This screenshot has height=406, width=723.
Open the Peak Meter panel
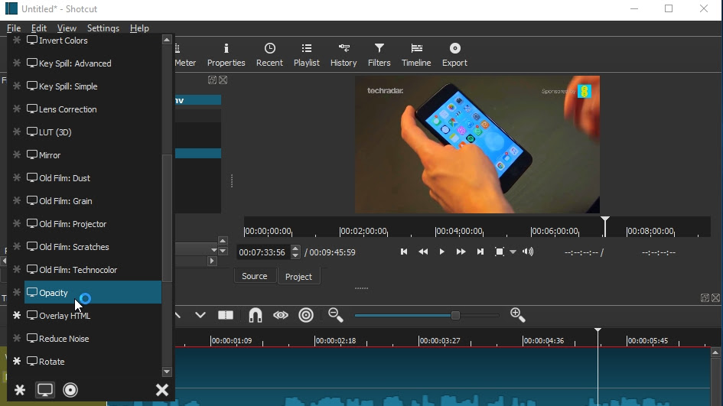click(x=185, y=55)
